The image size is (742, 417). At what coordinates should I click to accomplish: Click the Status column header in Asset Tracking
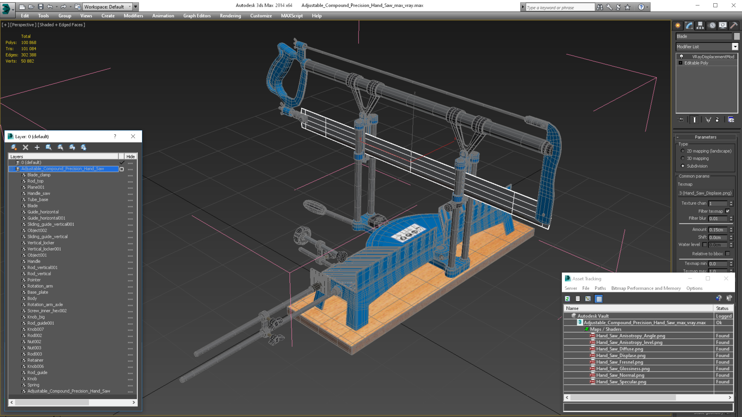point(723,308)
